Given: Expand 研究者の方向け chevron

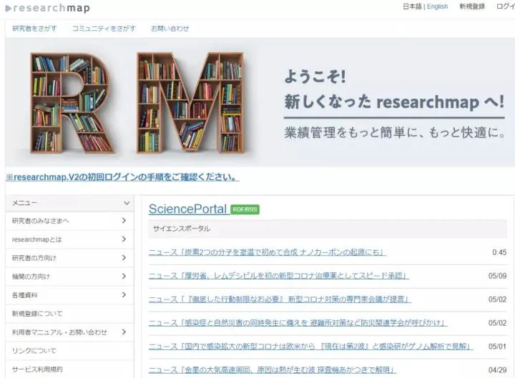Looking at the screenshot, I should point(124,257).
